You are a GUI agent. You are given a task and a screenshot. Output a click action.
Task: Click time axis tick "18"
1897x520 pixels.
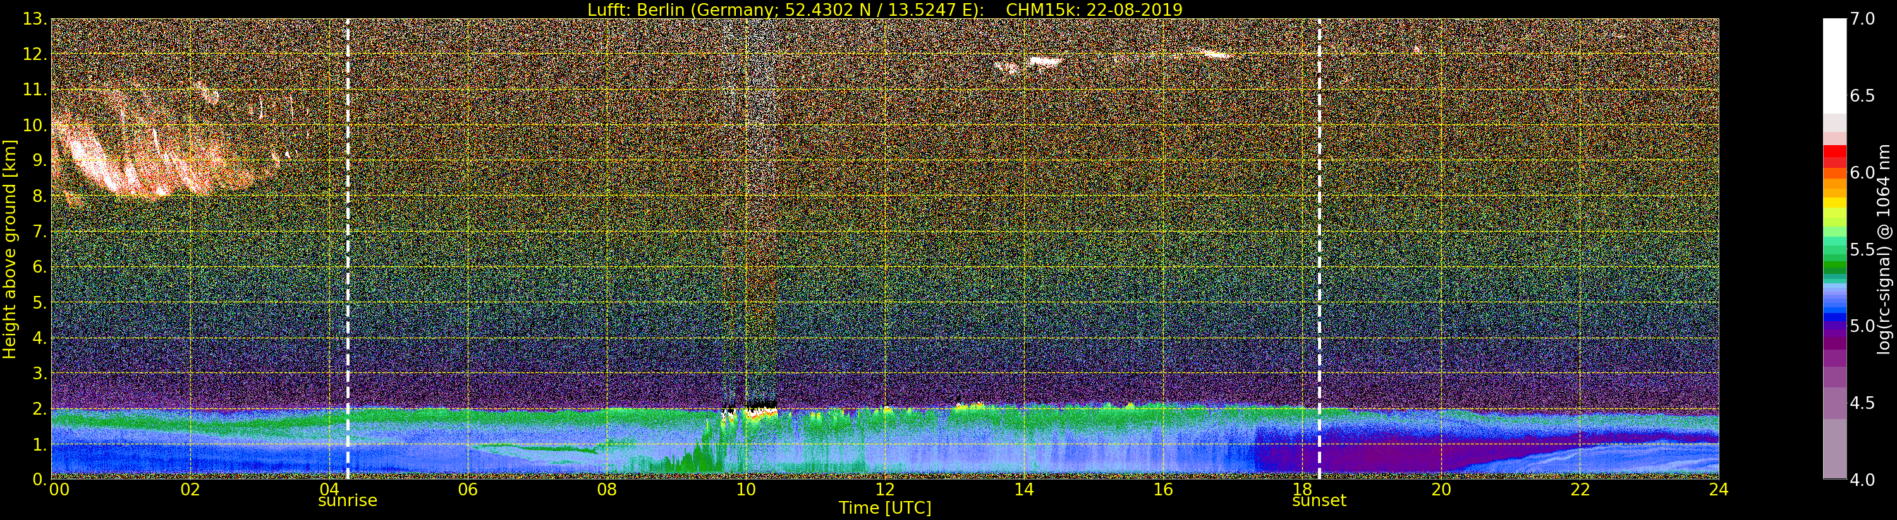click(1302, 490)
